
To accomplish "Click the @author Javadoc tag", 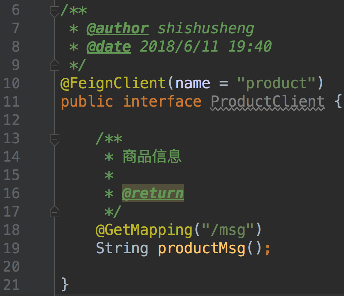I will click(x=117, y=29).
